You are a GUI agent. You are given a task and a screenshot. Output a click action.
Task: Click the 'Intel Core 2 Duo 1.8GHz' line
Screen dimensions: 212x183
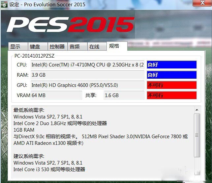tap(60, 123)
